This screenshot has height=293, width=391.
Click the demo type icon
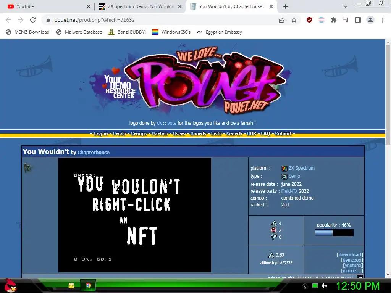tap(284, 176)
